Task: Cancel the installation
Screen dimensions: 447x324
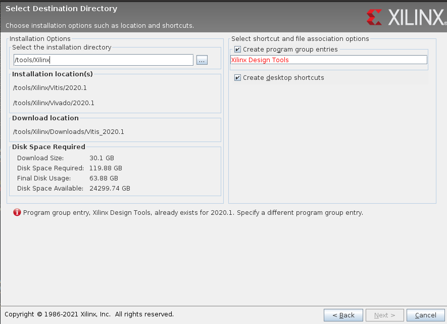Action: pos(425,315)
